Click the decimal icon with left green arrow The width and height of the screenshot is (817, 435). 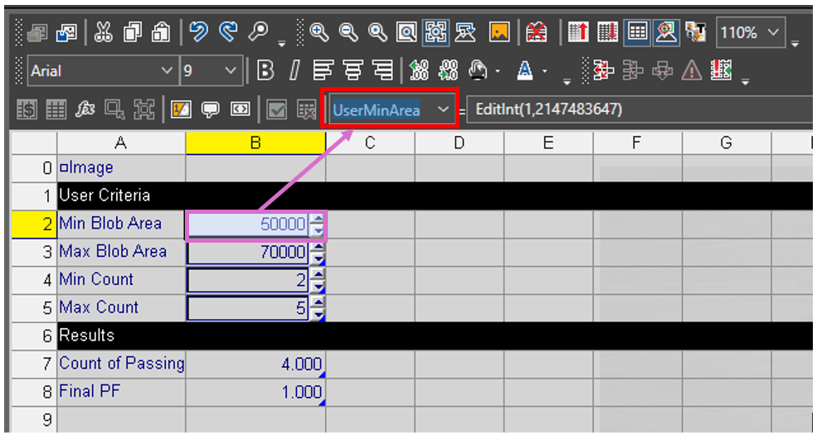tap(419, 70)
